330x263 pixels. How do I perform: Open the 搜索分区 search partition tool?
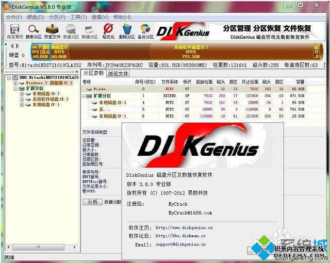34,31
